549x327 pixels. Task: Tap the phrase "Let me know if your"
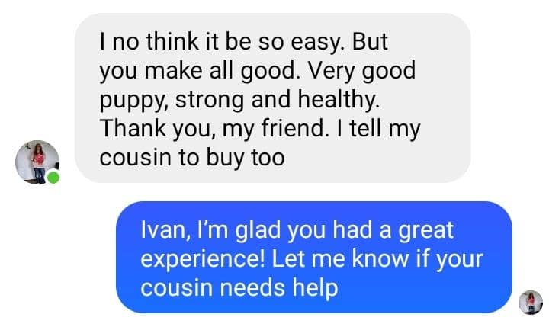[x=377, y=260]
